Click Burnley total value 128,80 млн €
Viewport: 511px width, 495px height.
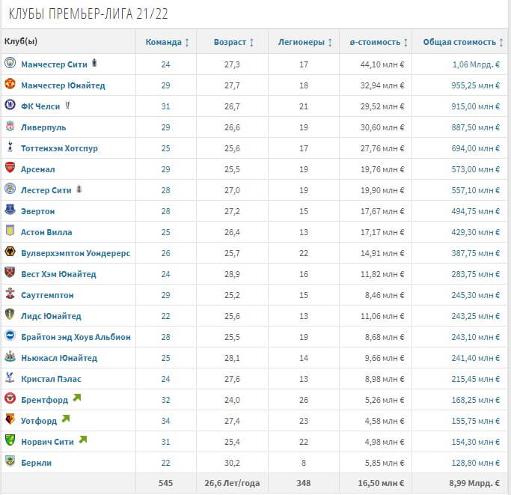click(476, 463)
